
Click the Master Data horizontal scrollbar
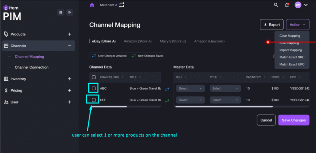[224, 107]
